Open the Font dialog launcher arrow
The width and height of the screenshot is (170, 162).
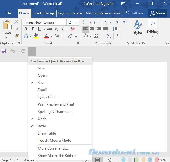coord(78,43)
